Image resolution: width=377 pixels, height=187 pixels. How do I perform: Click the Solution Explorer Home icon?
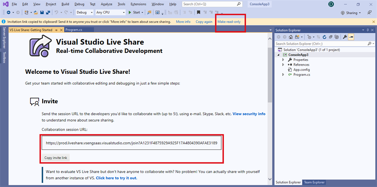[x=291, y=37]
